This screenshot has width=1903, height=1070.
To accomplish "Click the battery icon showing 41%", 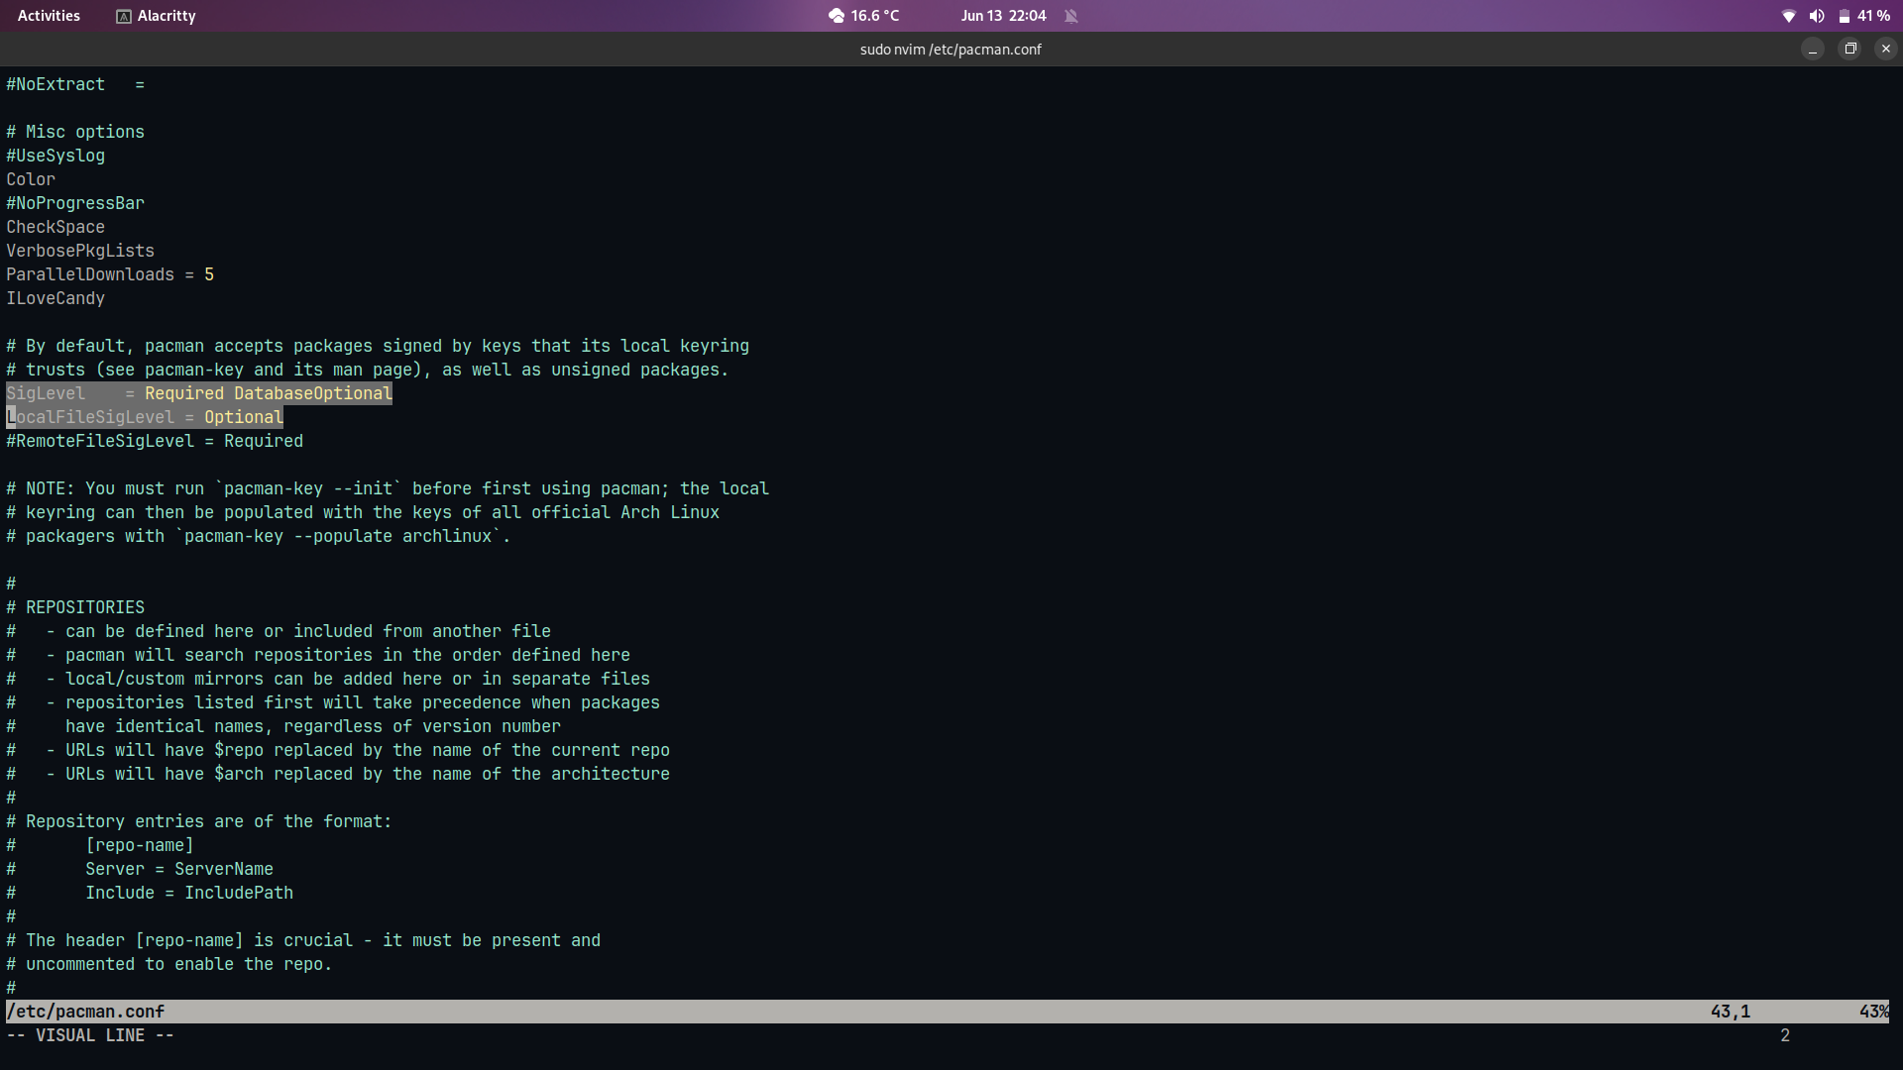I will tap(1844, 16).
